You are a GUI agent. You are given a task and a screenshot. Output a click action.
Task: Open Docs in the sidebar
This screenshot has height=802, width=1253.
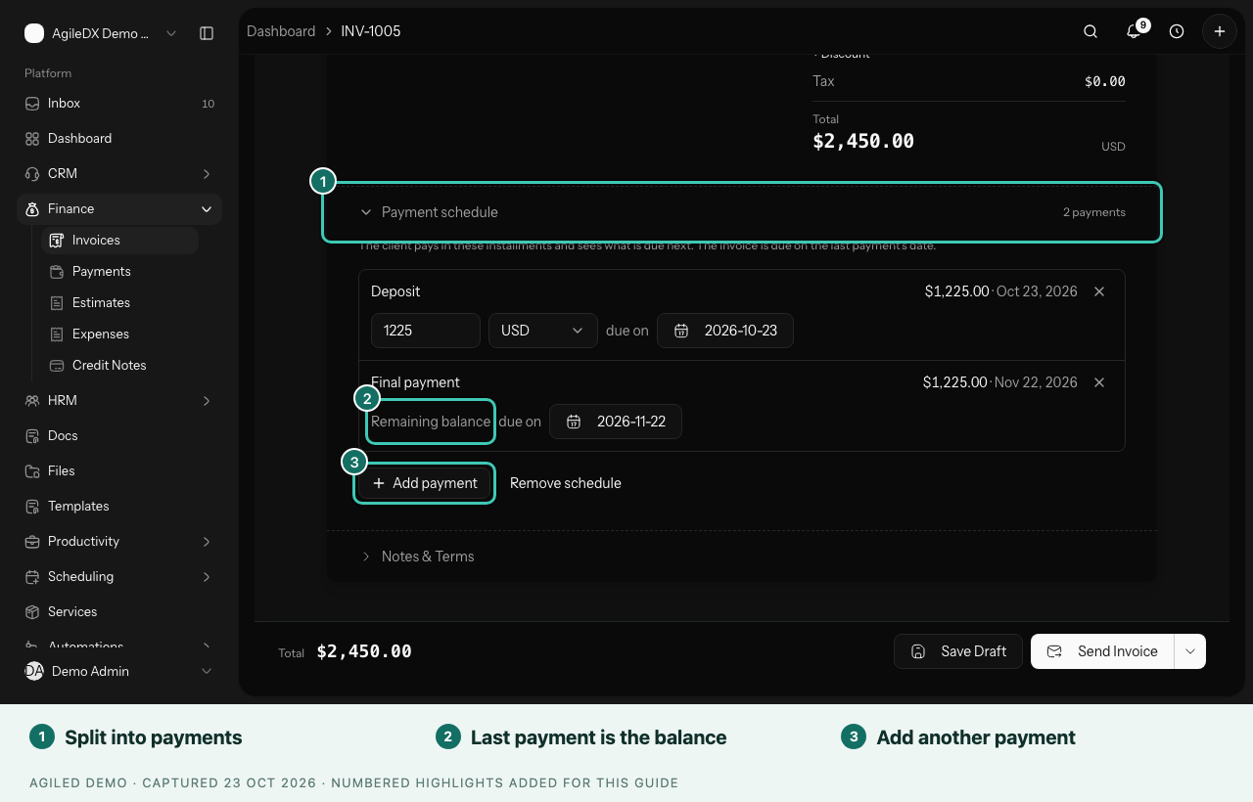coord(119,436)
